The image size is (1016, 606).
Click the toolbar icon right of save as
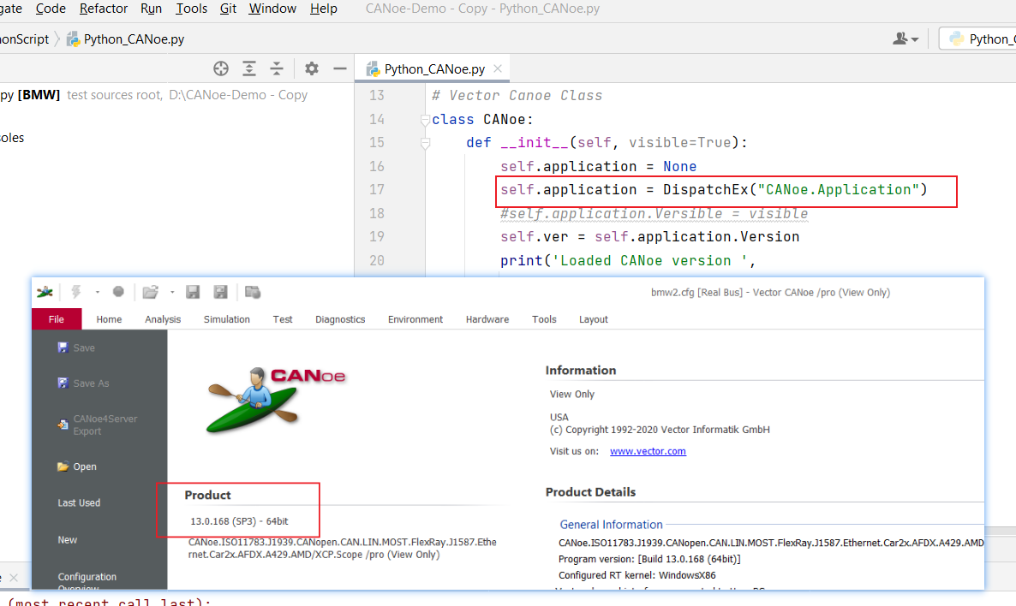(253, 292)
